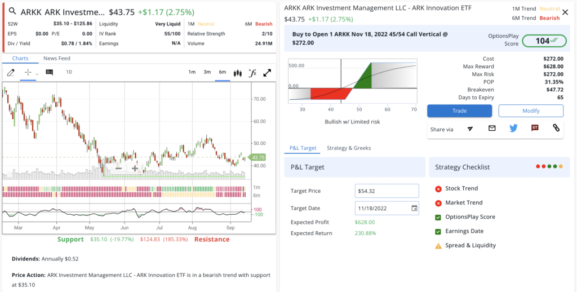Image resolution: width=577 pixels, height=292 pixels.
Task: Click the 1m trend color bar row label
Action: pyautogui.click(x=256, y=187)
